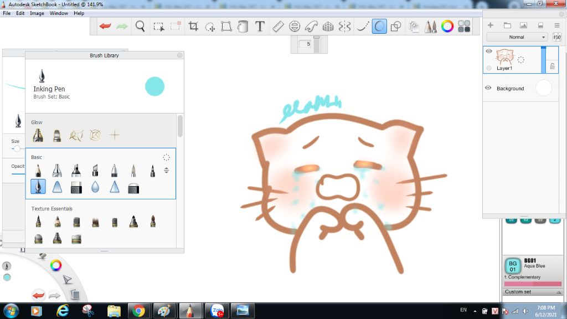Image resolution: width=567 pixels, height=319 pixels.
Task: Click the green Redo arrow in top toolbar
Action: [122, 27]
